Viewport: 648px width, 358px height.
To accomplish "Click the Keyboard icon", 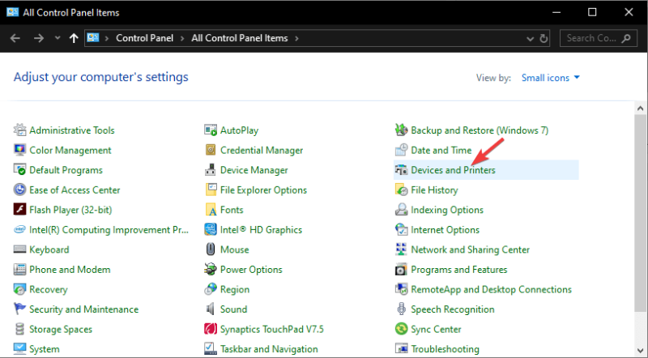I will 19,249.
